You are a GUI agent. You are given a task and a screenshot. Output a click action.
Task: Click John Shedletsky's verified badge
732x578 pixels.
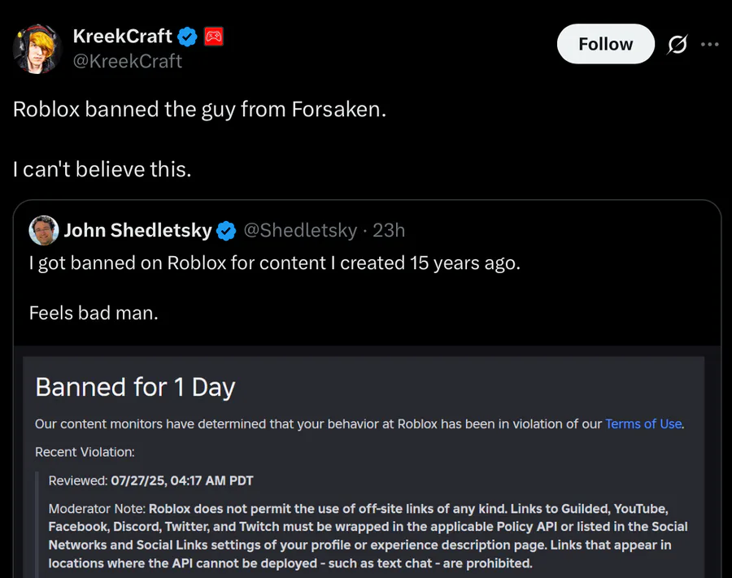(226, 230)
